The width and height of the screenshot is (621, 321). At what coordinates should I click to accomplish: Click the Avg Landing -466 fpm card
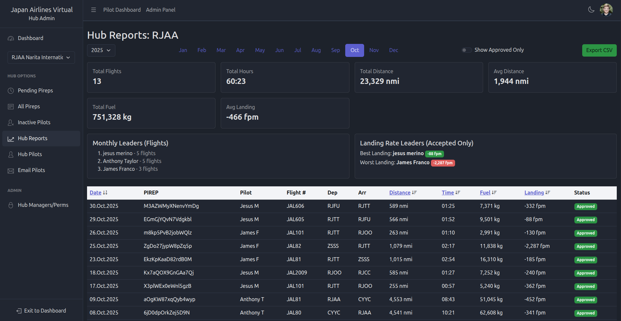click(285, 113)
